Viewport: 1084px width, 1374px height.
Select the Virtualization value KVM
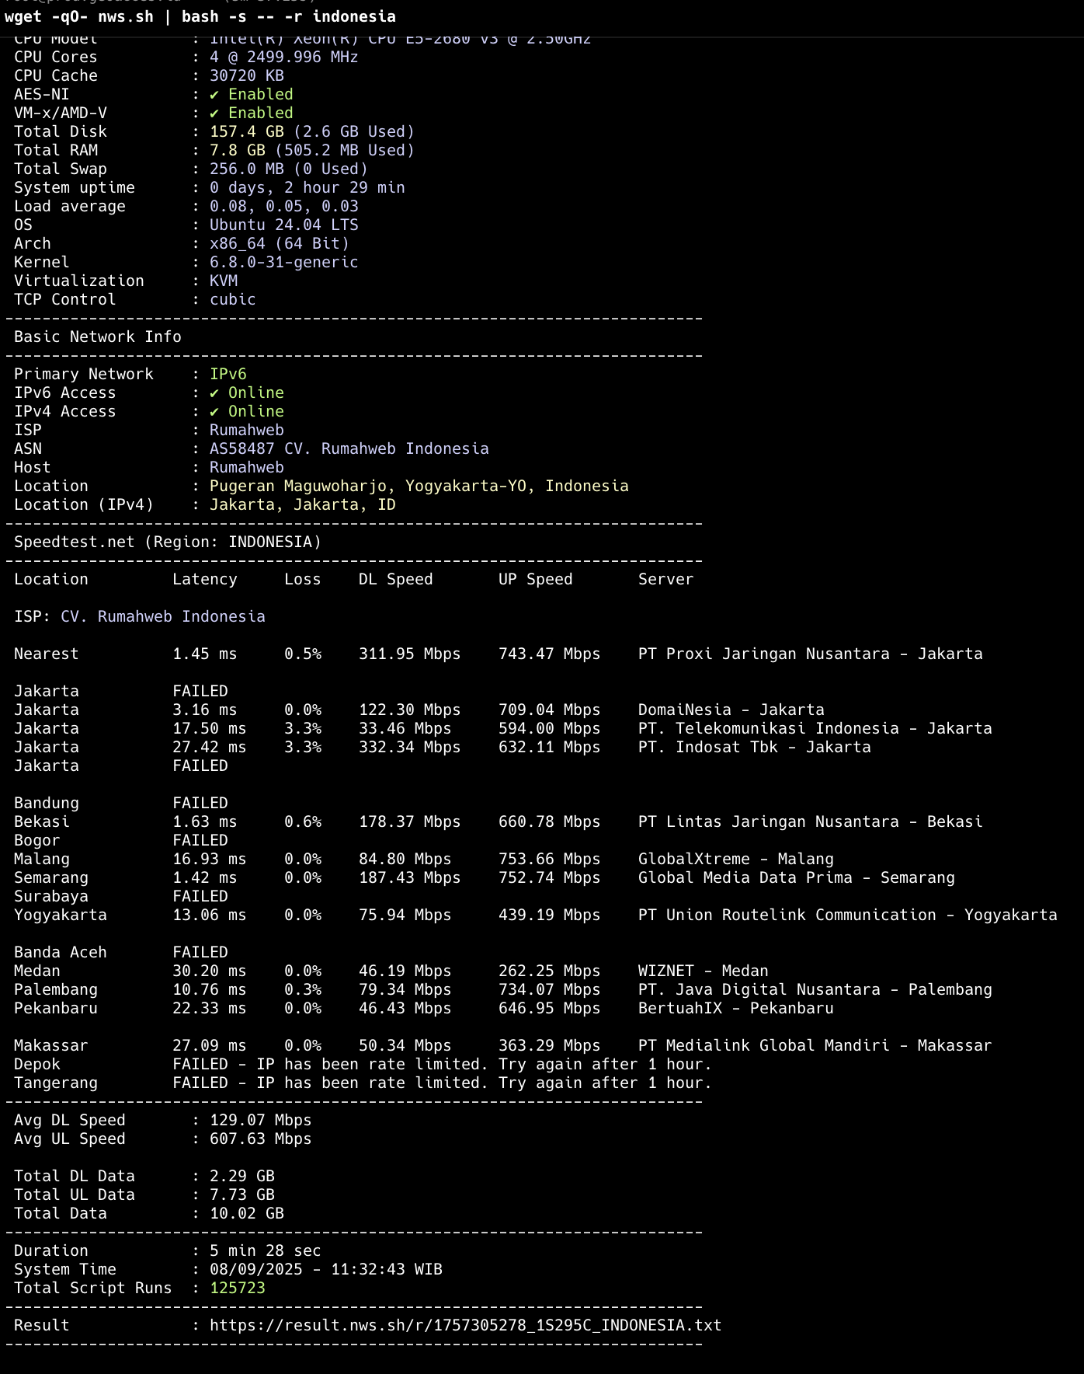click(x=224, y=281)
